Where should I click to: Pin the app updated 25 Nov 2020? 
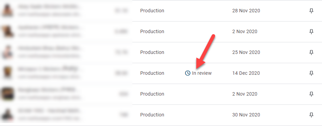click(x=311, y=52)
